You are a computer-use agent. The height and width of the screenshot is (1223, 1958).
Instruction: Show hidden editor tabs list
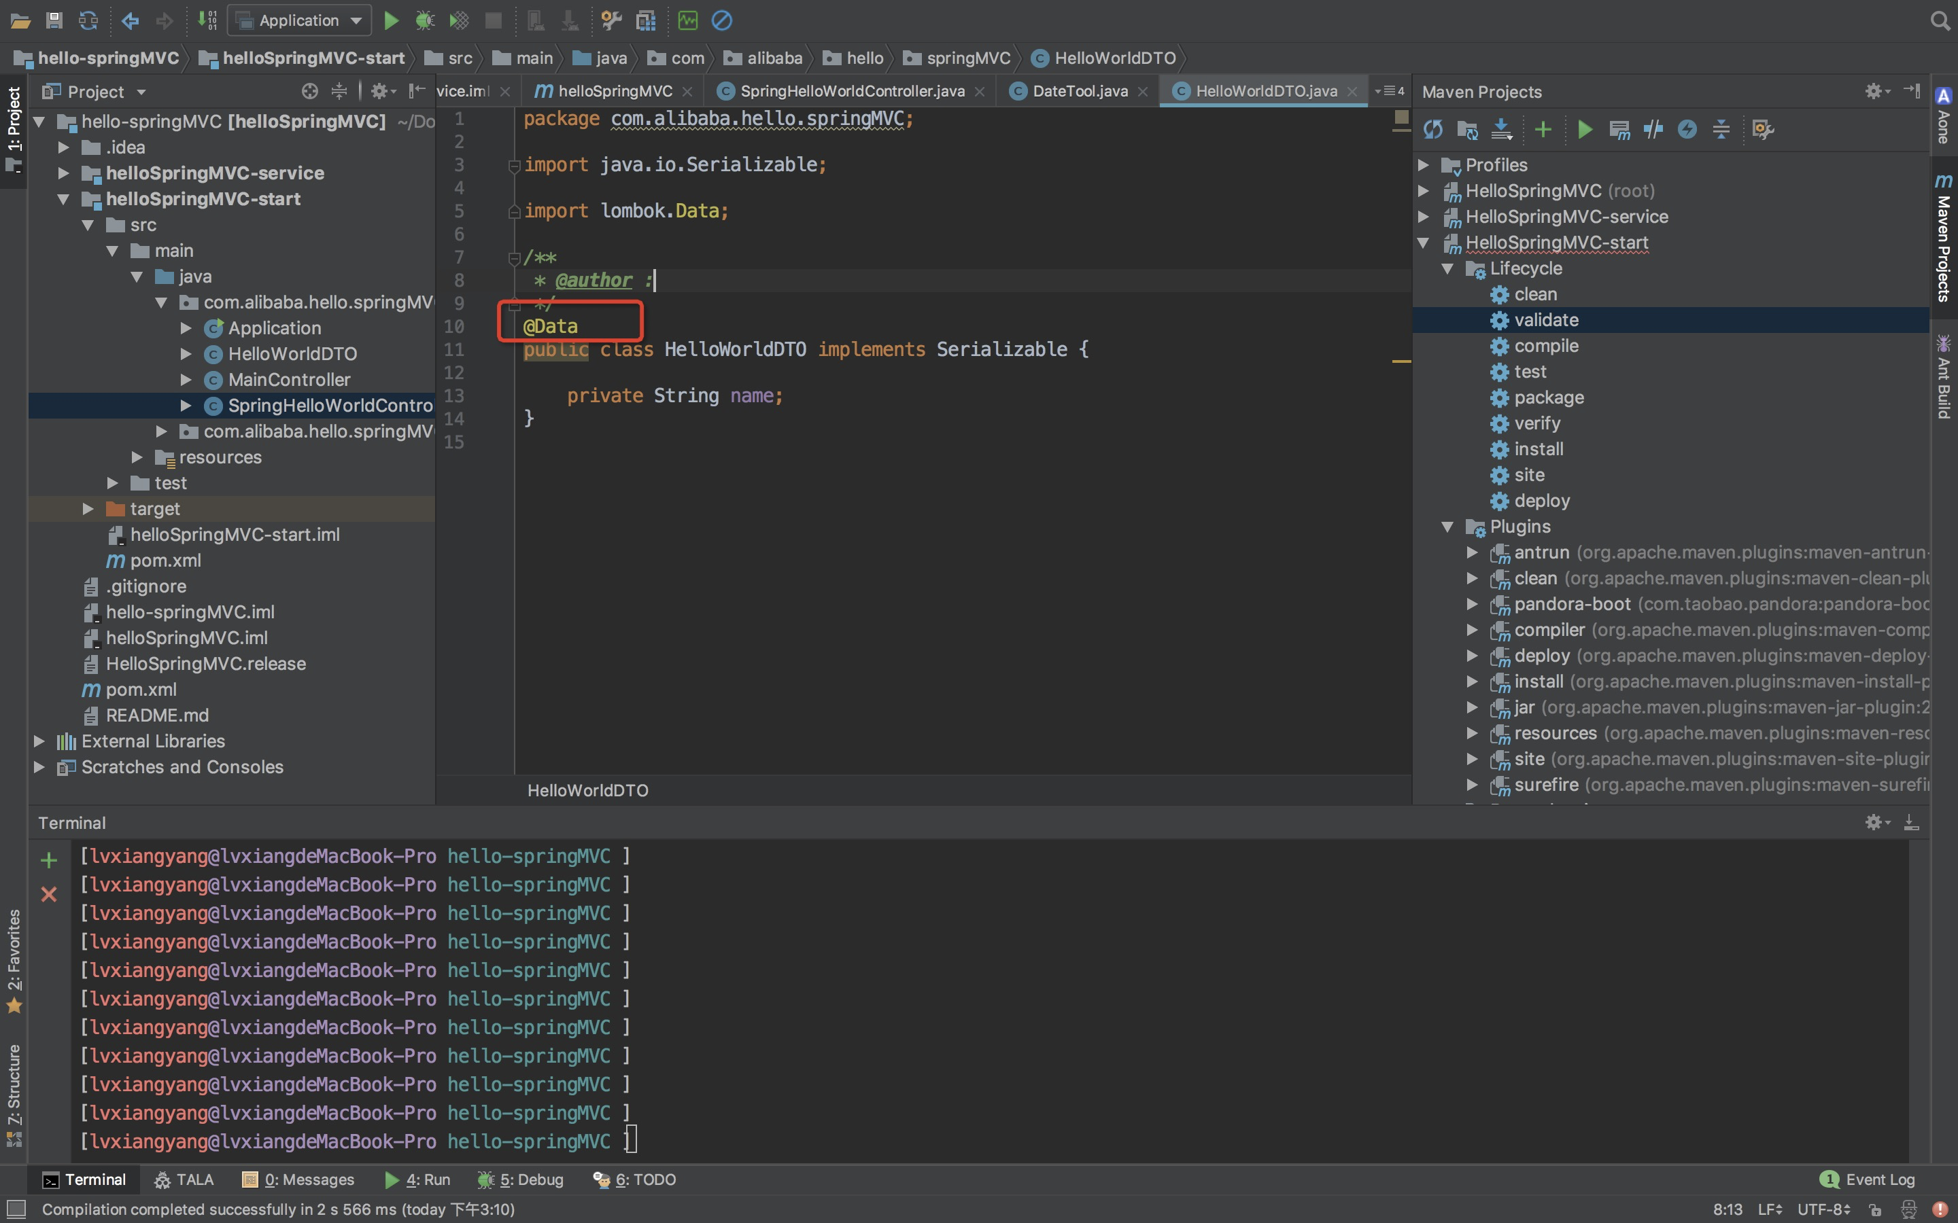(1389, 92)
